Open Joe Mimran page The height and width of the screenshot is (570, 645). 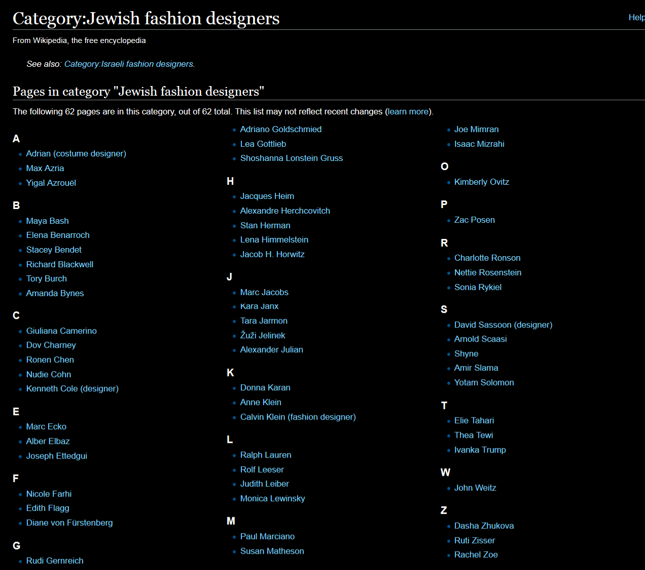pos(477,129)
